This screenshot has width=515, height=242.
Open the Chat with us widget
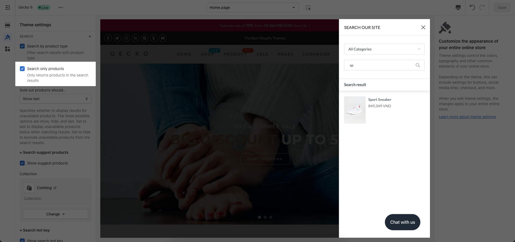pyautogui.click(x=403, y=222)
